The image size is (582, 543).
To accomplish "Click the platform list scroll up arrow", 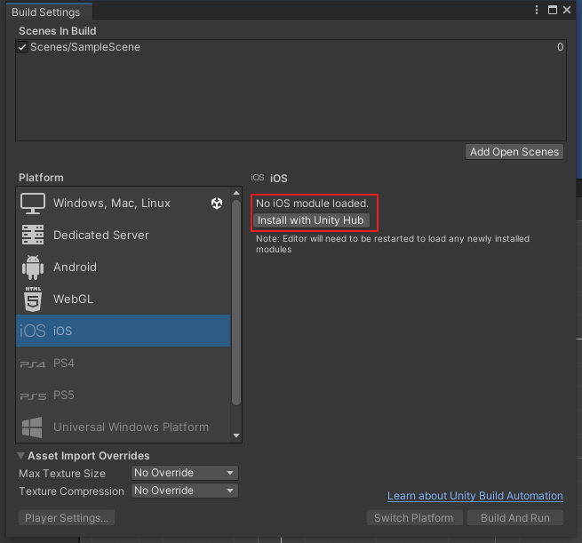I will coord(236,193).
